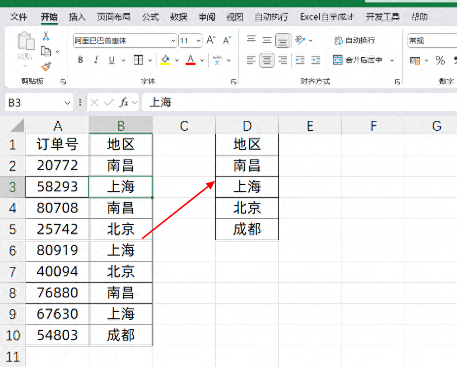Align text to vertical middle

tap(267, 40)
